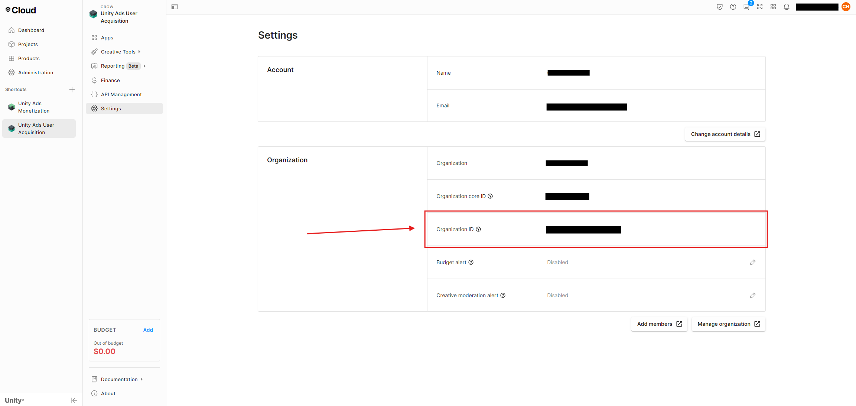Click Add members link
This screenshot has width=856, height=406.
tap(659, 324)
